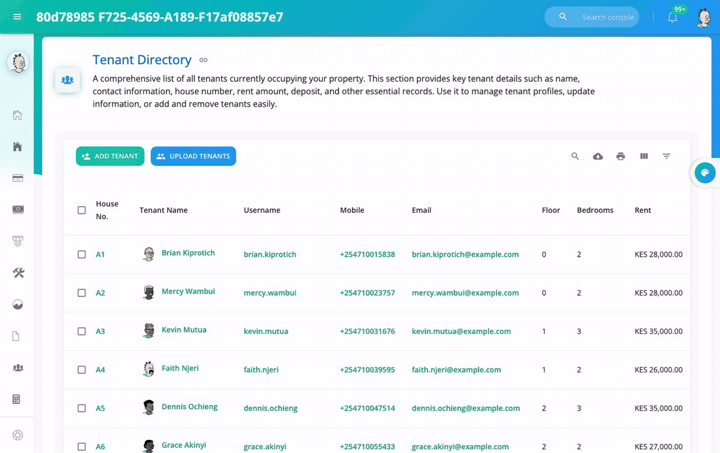Sort by the Tenant Name column header
This screenshot has width=720, height=453.
point(164,210)
